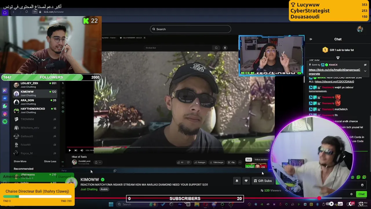
Task: Open more options ellipsis under video
Action: [240, 162]
